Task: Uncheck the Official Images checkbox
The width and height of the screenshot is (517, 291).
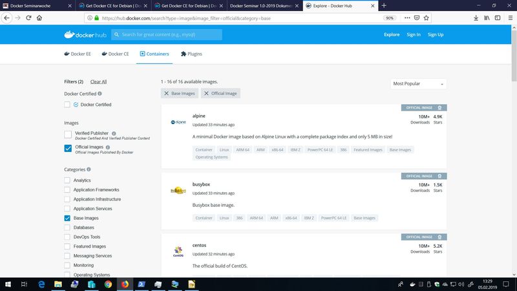Action: tap(68, 148)
